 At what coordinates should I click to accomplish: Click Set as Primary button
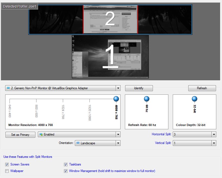point(20,135)
